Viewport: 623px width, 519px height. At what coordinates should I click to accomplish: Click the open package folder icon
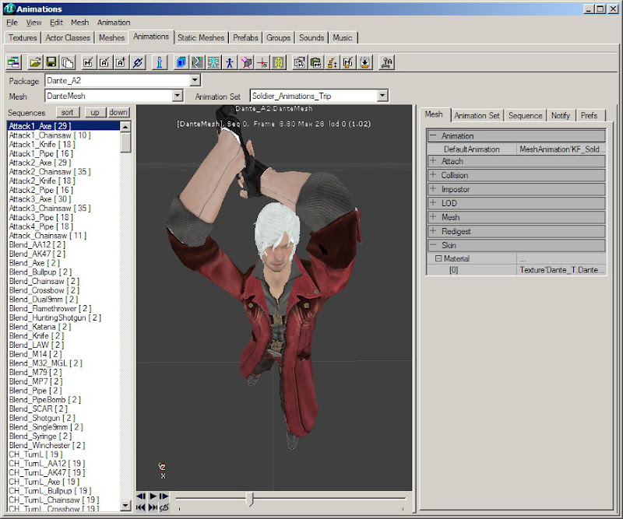[x=35, y=62]
